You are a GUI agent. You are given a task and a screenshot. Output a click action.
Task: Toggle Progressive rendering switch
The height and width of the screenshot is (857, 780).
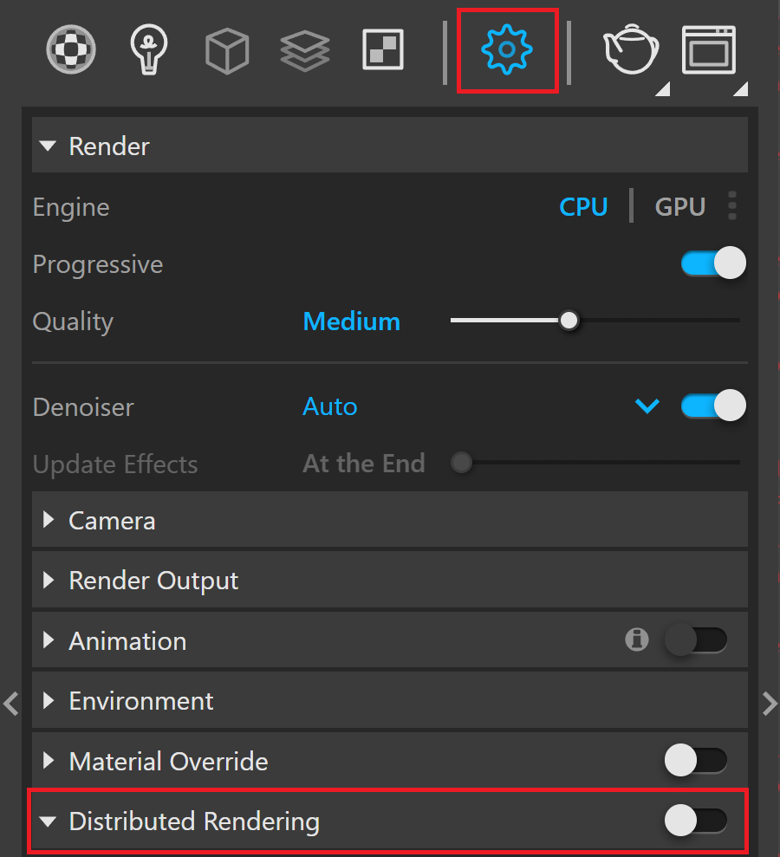click(x=713, y=263)
